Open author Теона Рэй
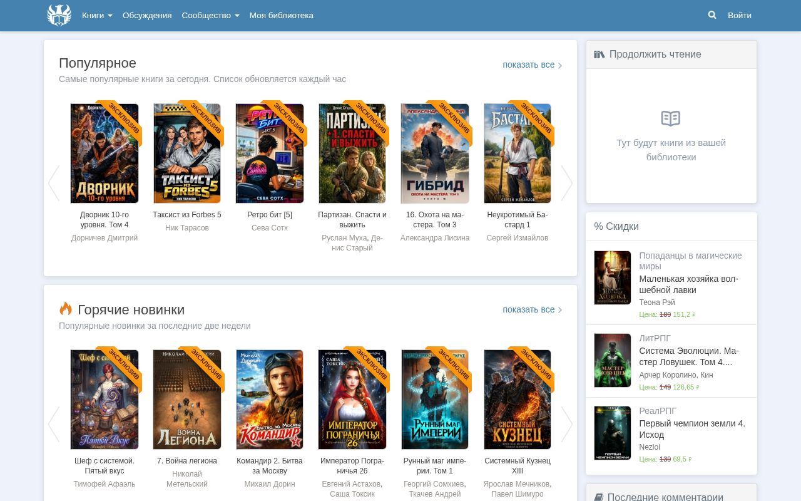 point(657,302)
